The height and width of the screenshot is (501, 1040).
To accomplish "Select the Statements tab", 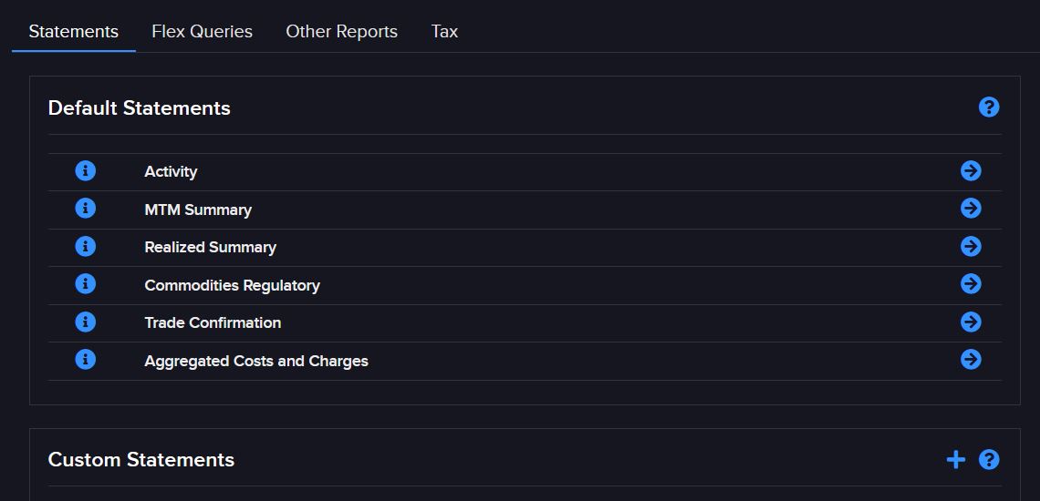I will click(74, 31).
